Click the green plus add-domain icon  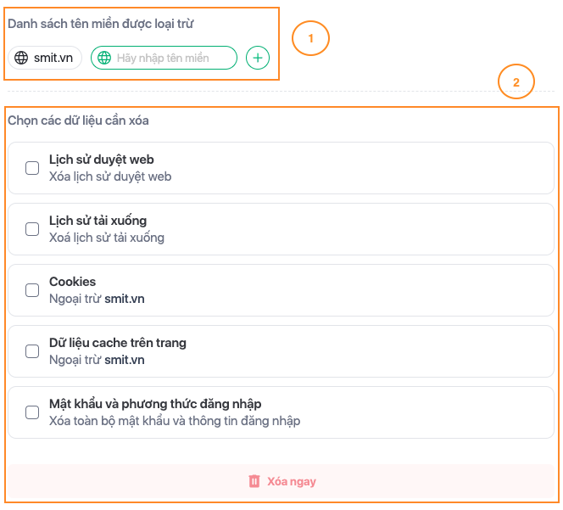point(258,58)
